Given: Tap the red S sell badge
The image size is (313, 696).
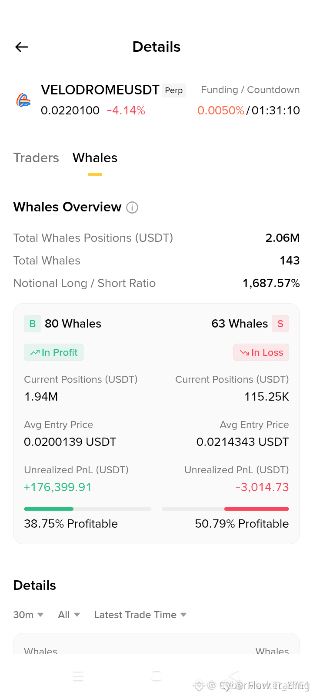Looking at the screenshot, I should point(280,324).
